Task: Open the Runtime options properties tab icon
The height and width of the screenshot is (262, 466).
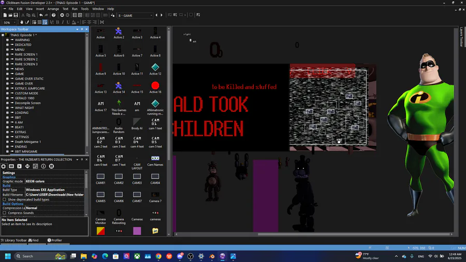Action: coord(19,166)
